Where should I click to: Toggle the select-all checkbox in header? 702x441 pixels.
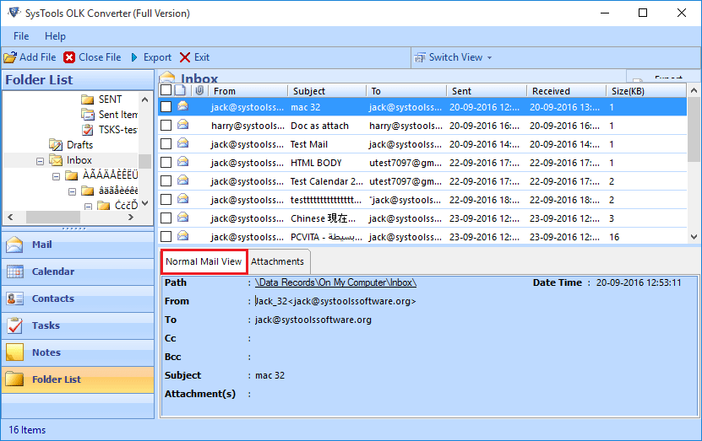click(166, 90)
